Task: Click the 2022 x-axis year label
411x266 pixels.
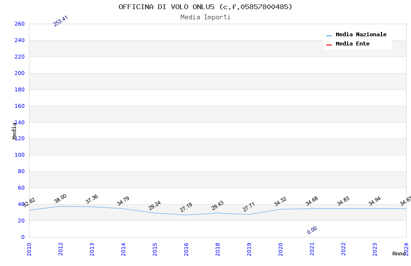Action: coord(344,249)
